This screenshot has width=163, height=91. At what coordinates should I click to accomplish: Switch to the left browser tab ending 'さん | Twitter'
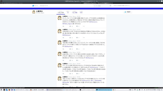tap(11, 3)
